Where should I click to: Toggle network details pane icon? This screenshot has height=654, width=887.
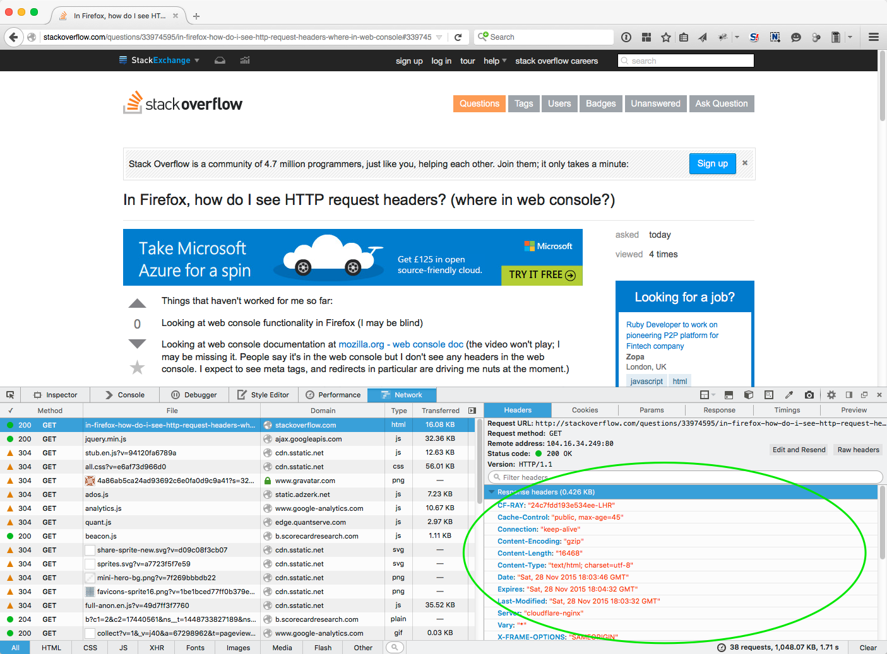coord(472,411)
